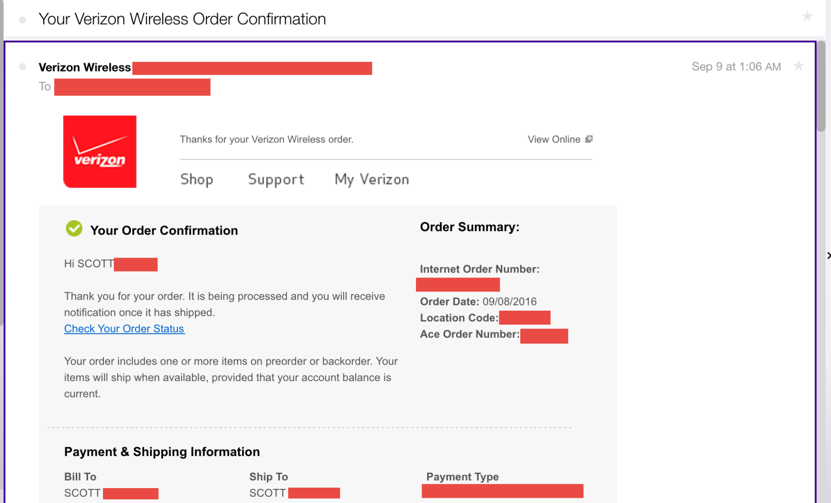
Task: Toggle unread dot beside Verizon Wireless sender
Action: (x=22, y=67)
